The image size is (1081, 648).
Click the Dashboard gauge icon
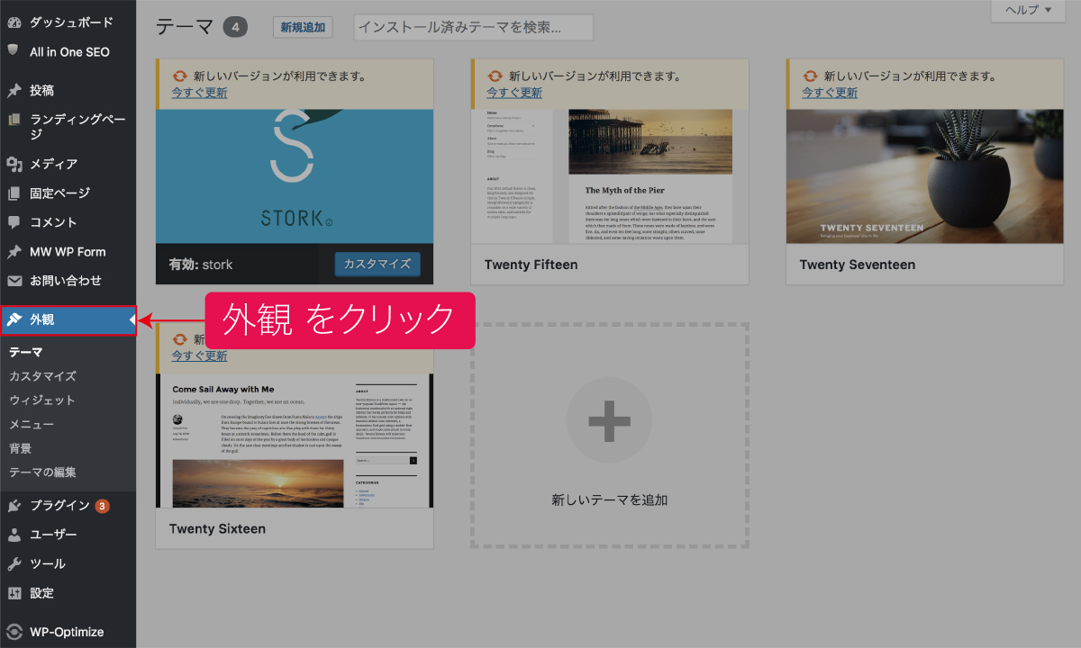(14, 22)
